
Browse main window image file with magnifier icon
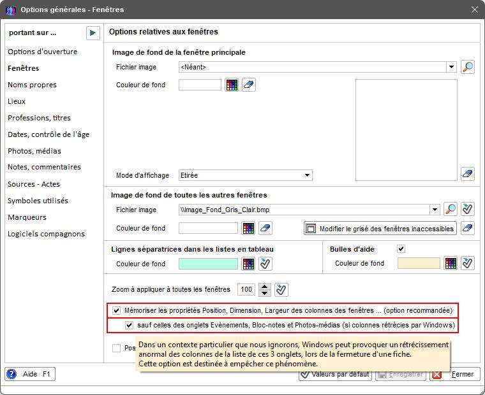coord(468,67)
